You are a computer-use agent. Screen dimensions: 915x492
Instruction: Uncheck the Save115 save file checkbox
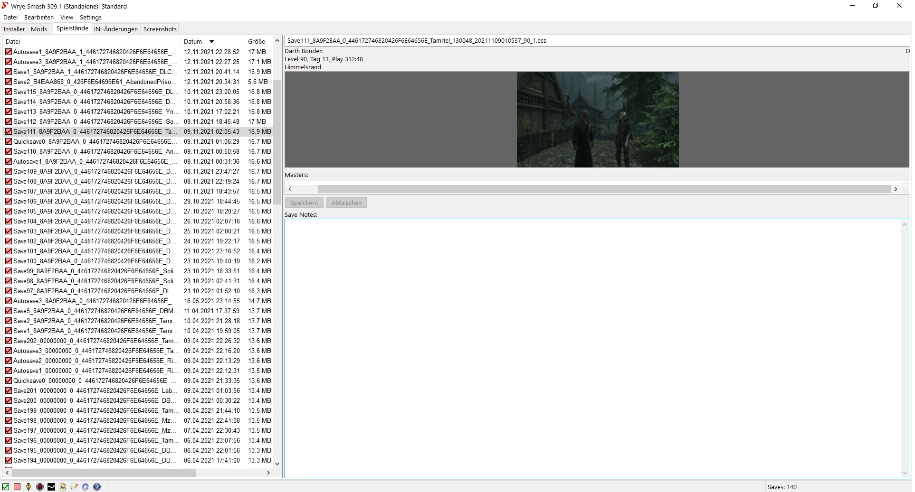pyautogui.click(x=9, y=92)
